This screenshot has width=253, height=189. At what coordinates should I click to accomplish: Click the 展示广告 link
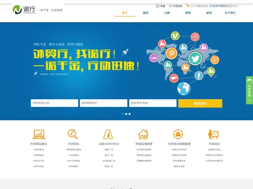click(109, 155)
